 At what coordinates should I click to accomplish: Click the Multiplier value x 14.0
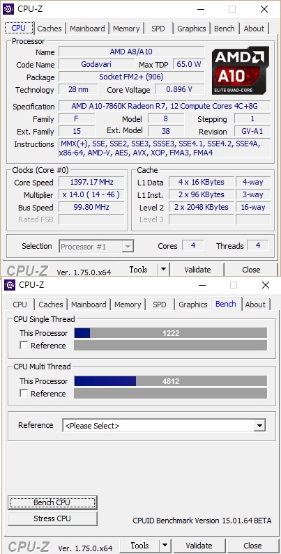[x=91, y=194]
